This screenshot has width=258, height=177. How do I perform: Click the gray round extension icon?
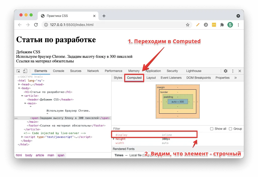tap(206, 25)
